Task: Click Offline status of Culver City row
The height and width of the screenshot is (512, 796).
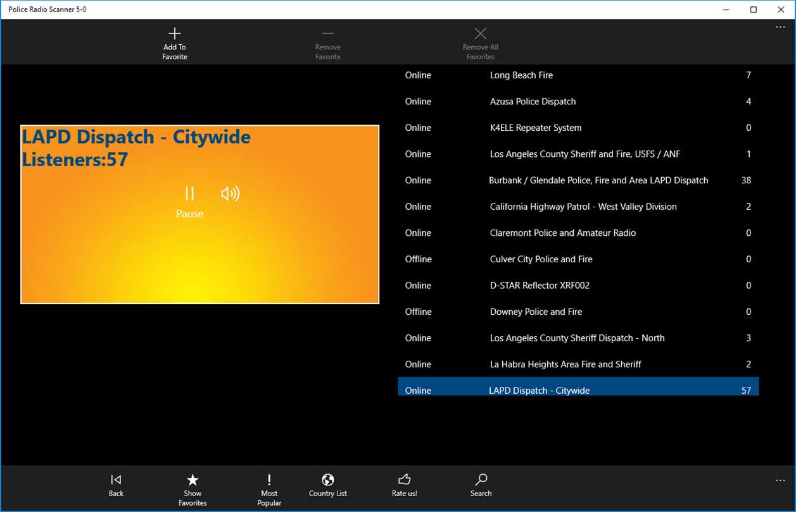Action: pos(418,259)
